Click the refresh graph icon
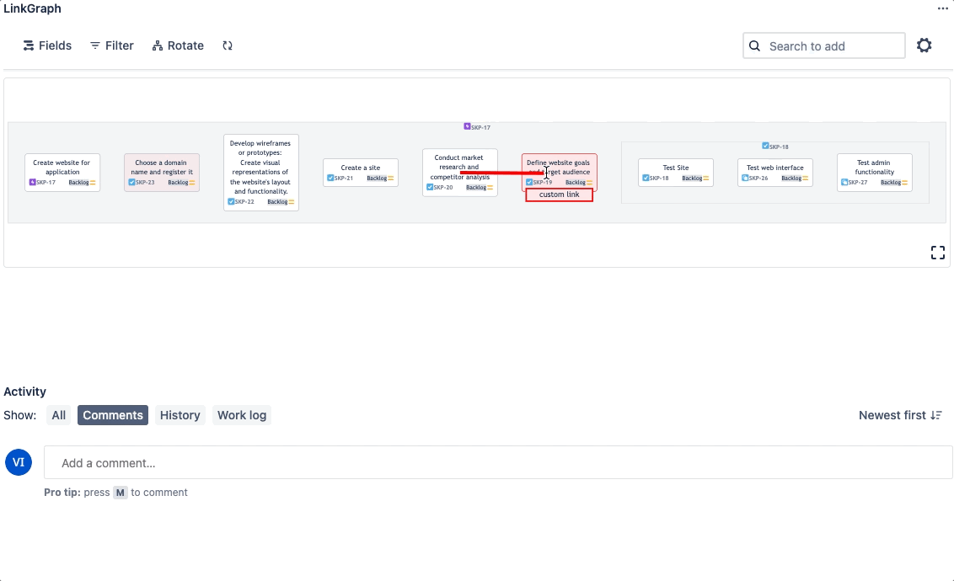954x581 pixels. [228, 45]
